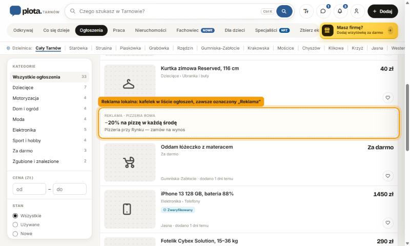Select Wszystkie ogłoszenia category
The image size is (410, 246).
pos(49,77)
